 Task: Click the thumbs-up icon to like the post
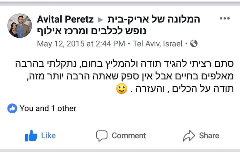click(31, 136)
